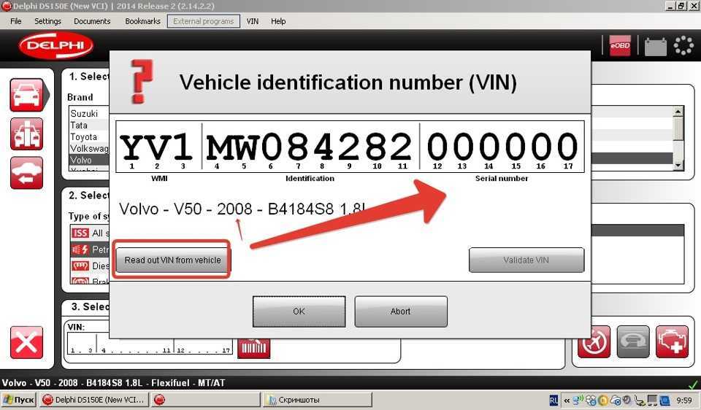Screen dimensions: 701x410
Task: Open the multi-car fleet icon in sidebar
Action: pos(26,134)
